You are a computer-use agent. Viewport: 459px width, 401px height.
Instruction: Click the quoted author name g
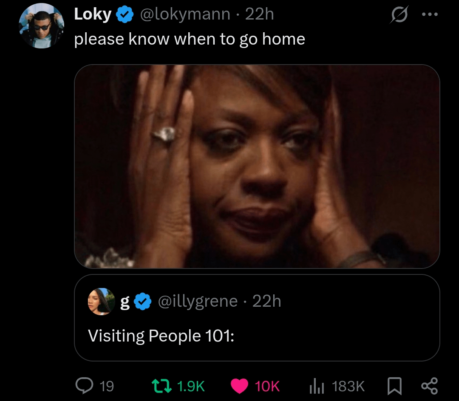[125, 301]
